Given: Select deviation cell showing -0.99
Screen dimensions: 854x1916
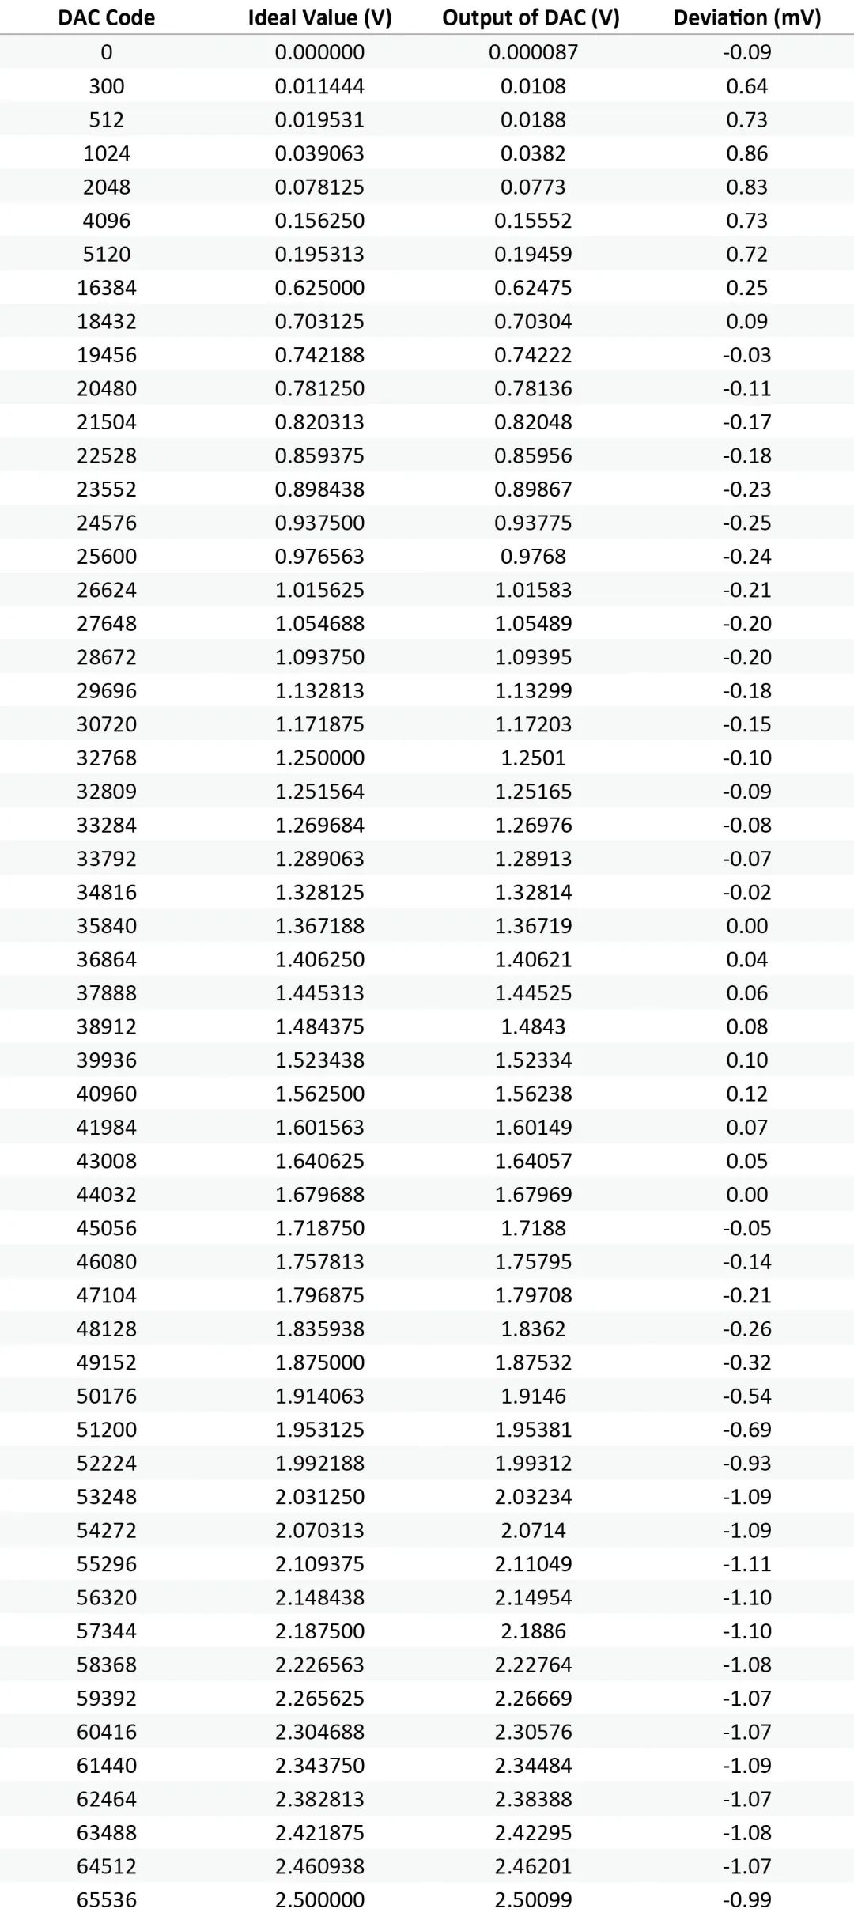Looking at the screenshot, I should tap(746, 1900).
